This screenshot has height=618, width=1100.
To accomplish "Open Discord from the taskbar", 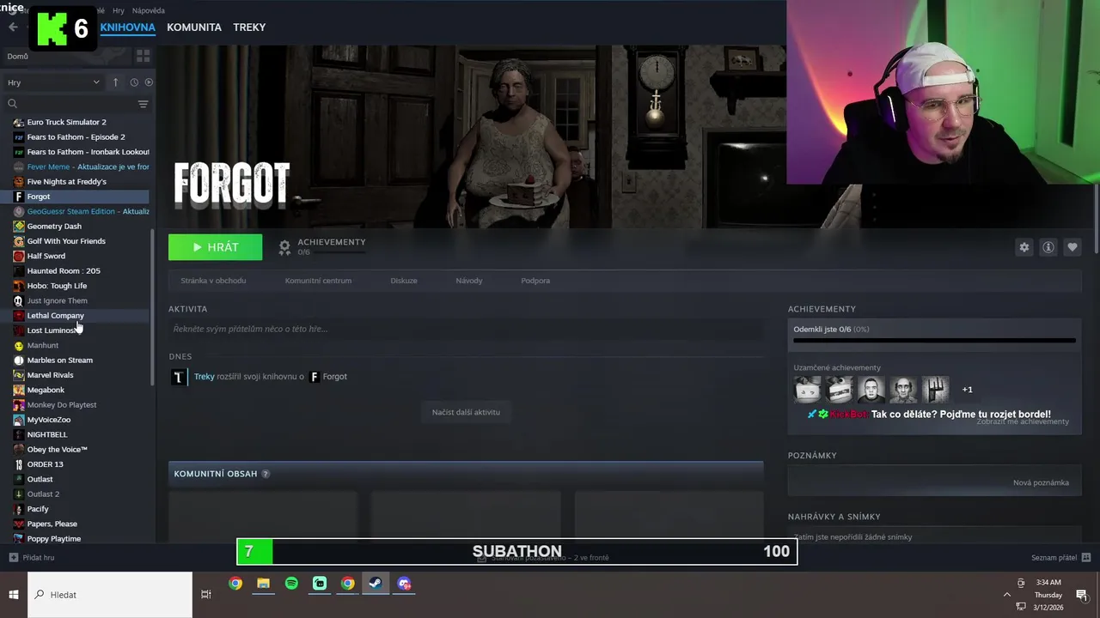I will tap(404, 584).
